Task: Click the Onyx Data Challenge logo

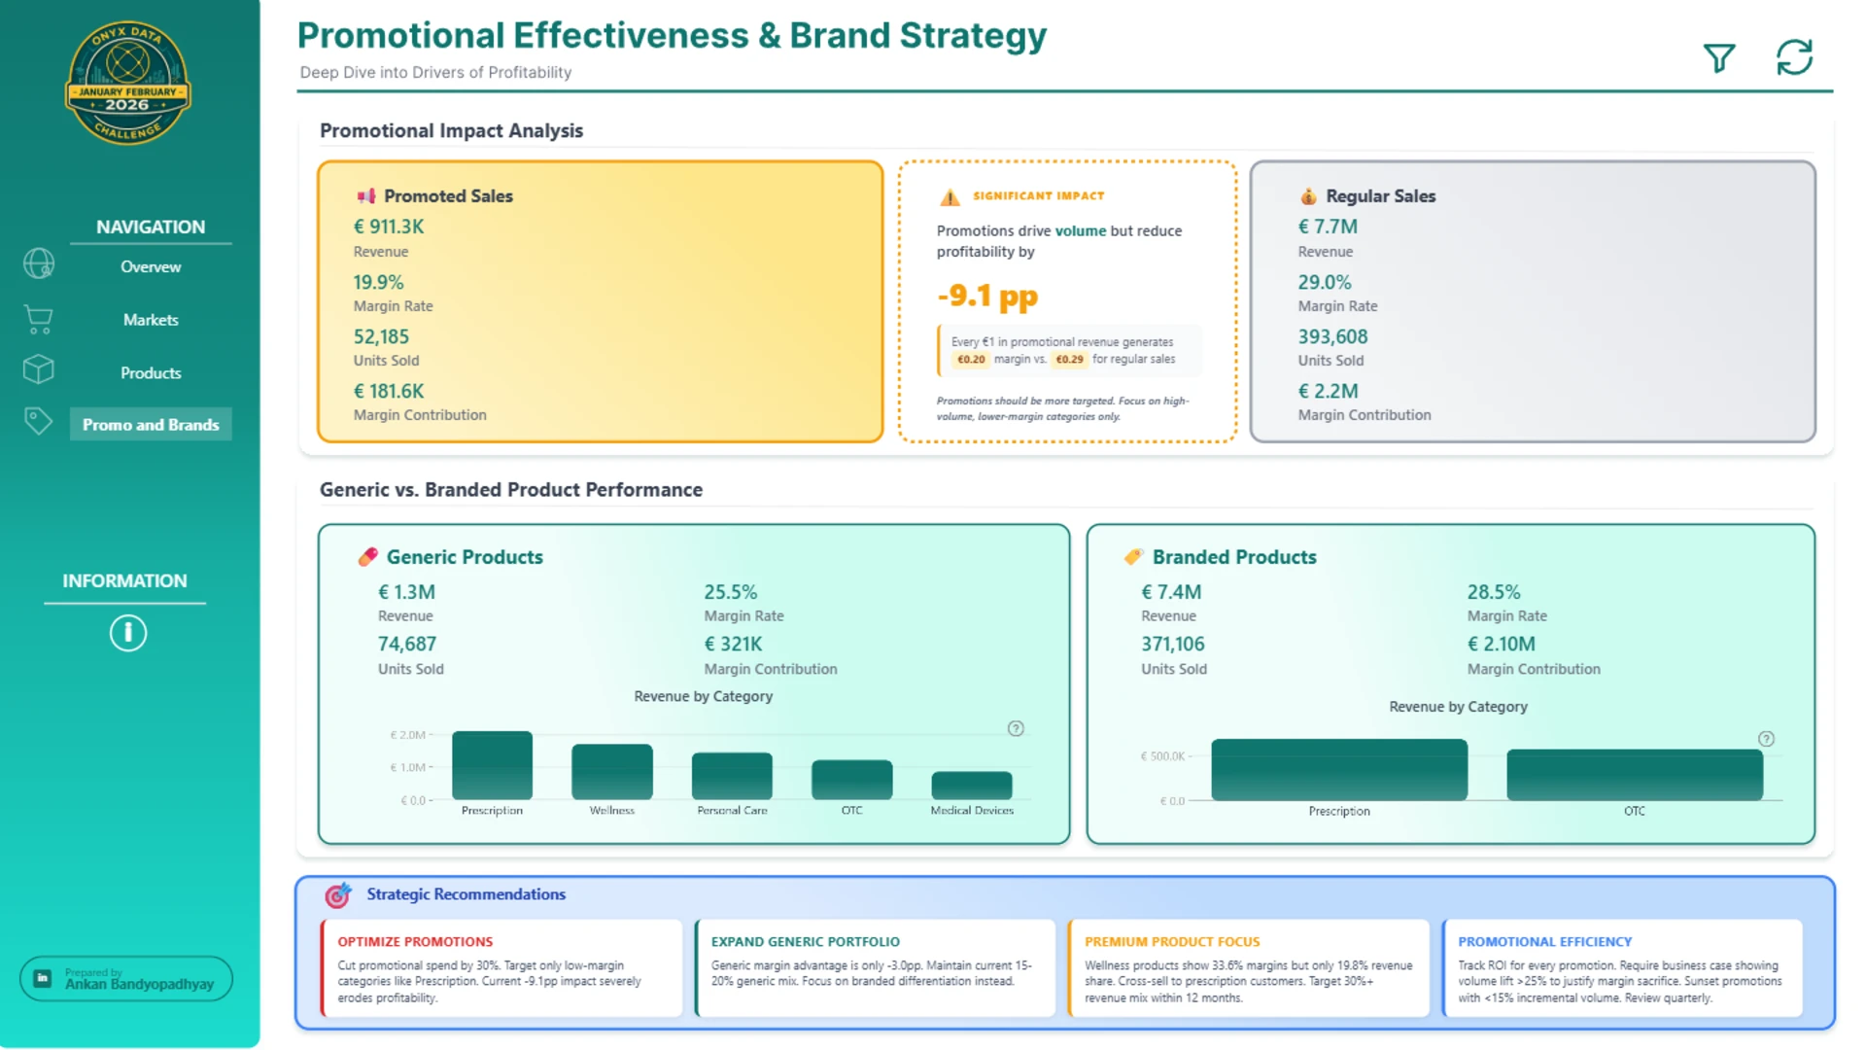Action: pyautogui.click(x=127, y=84)
